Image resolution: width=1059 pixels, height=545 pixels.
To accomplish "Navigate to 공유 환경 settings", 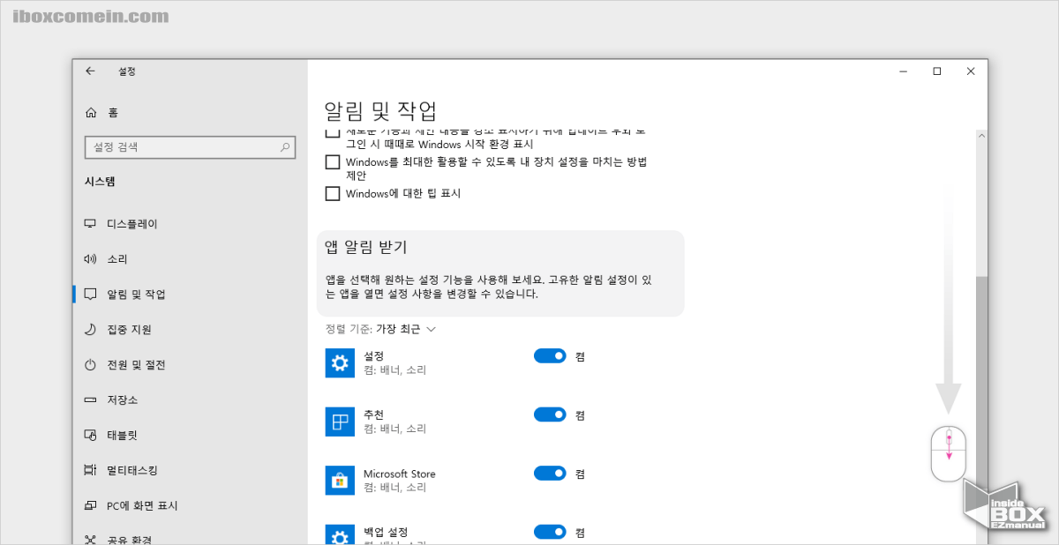I will [x=91, y=539].
